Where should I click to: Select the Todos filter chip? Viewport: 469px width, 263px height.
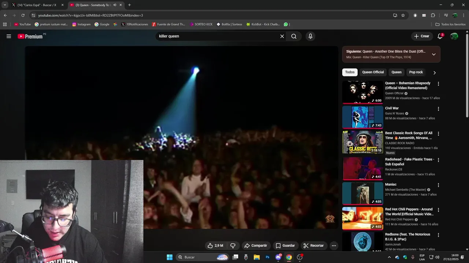(350, 72)
